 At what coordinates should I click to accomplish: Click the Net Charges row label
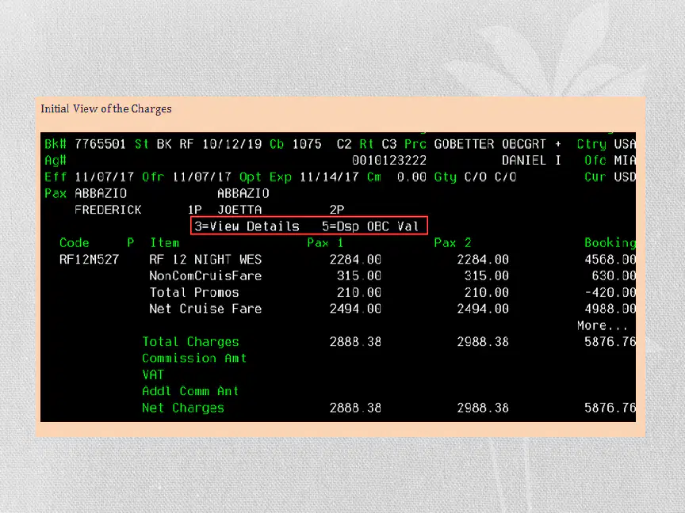pyautogui.click(x=183, y=408)
